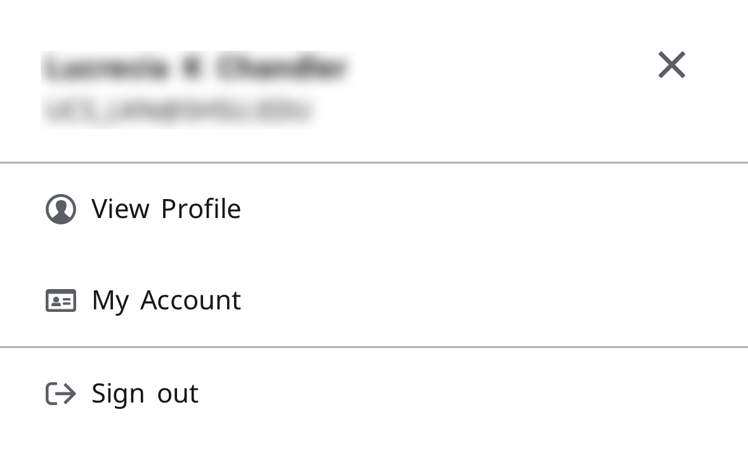This screenshot has width=748, height=471.
Task: Click the Sign out menu row
Action: 254,393
